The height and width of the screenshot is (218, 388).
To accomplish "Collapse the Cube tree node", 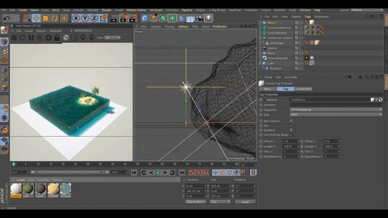I will click(x=260, y=63).
